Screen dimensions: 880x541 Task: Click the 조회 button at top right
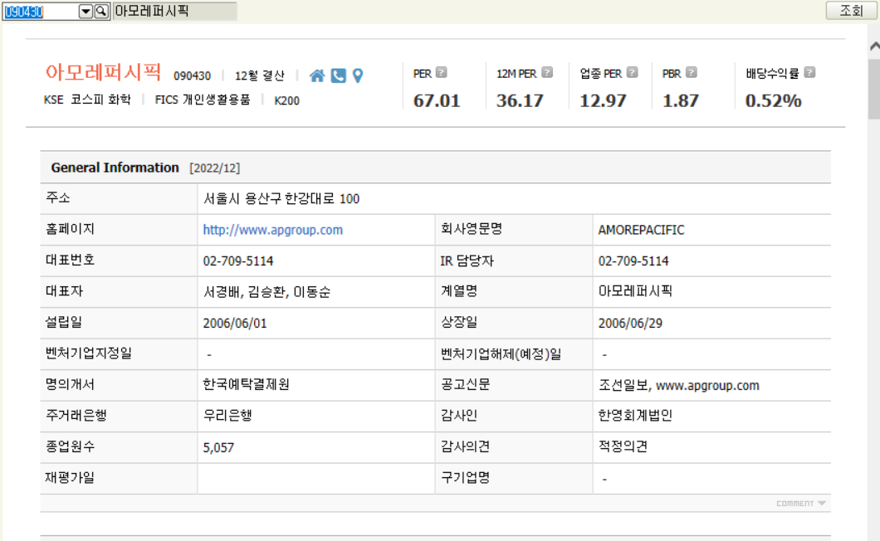[850, 12]
